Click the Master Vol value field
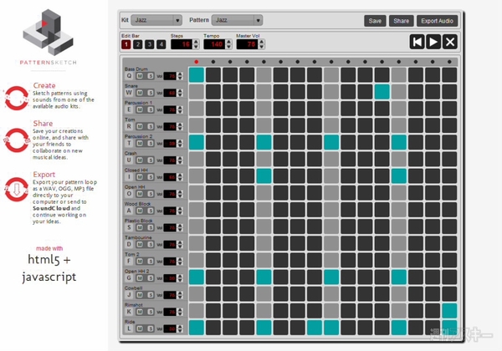Screen dimensions: 502x351 pos(251,44)
